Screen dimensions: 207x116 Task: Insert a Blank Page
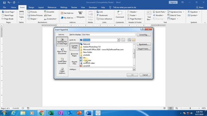pyautogui.click(x=8, y=15)
